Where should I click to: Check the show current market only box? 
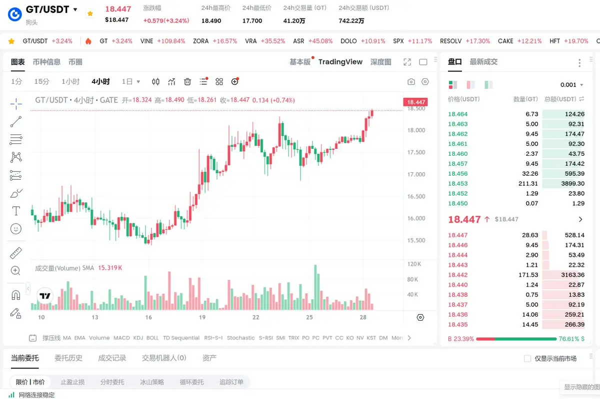click(527, 359)
